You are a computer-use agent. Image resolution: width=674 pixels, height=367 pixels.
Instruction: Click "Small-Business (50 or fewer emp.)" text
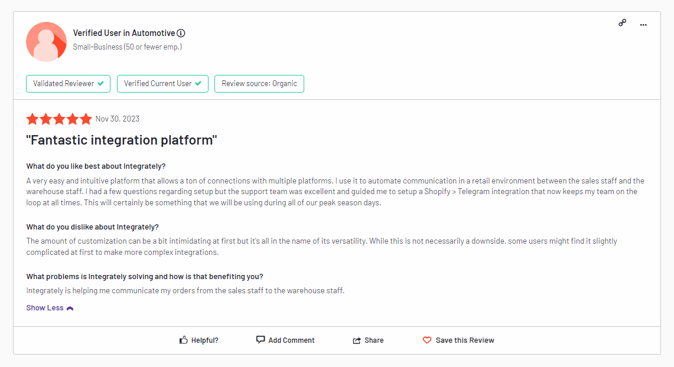click(127, 47)
